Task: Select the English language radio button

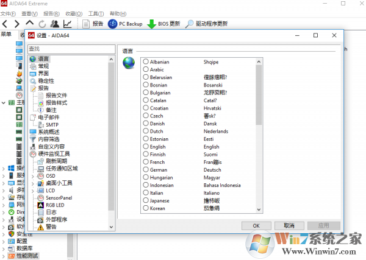Action: 146,147
